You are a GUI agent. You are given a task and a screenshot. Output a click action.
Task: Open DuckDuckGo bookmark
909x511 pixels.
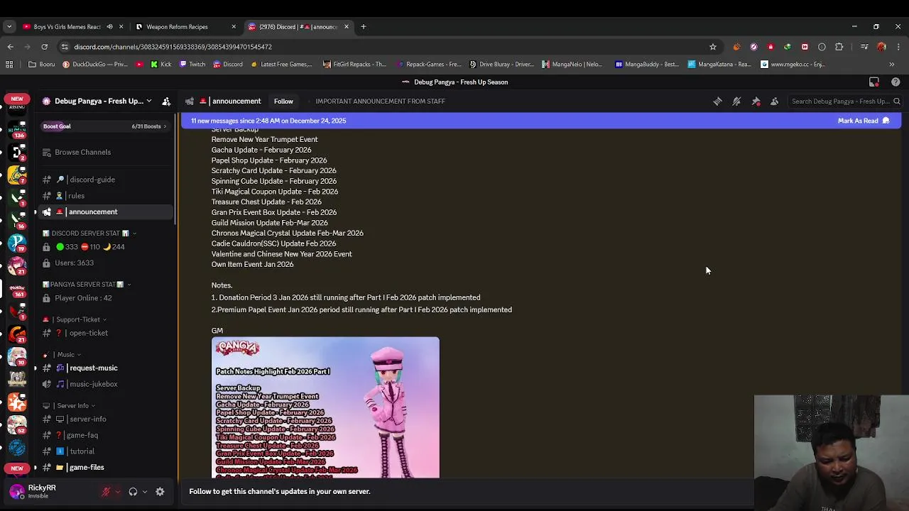pyautogui.click(x=95, y=64)
